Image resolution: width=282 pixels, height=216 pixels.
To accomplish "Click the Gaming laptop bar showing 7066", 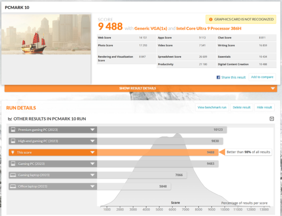I will click(142, 175).
